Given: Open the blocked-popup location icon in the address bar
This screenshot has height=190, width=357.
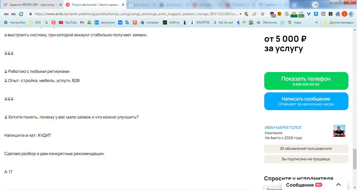Looking at the screenshot, I should coord(246,14).
